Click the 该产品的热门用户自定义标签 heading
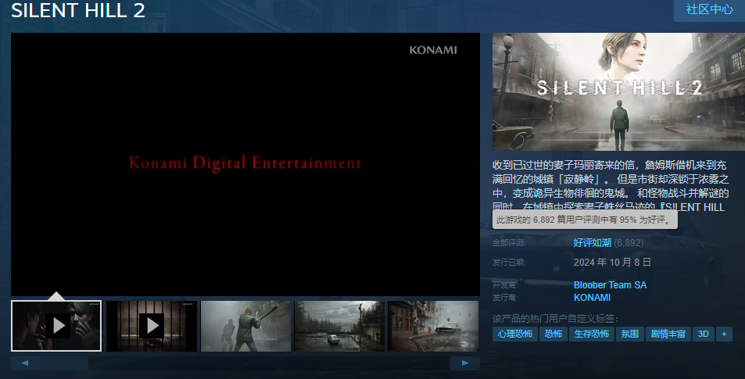The height and width of the screenshot is (379, 745). pyautogui.click(x=555, y=319)
